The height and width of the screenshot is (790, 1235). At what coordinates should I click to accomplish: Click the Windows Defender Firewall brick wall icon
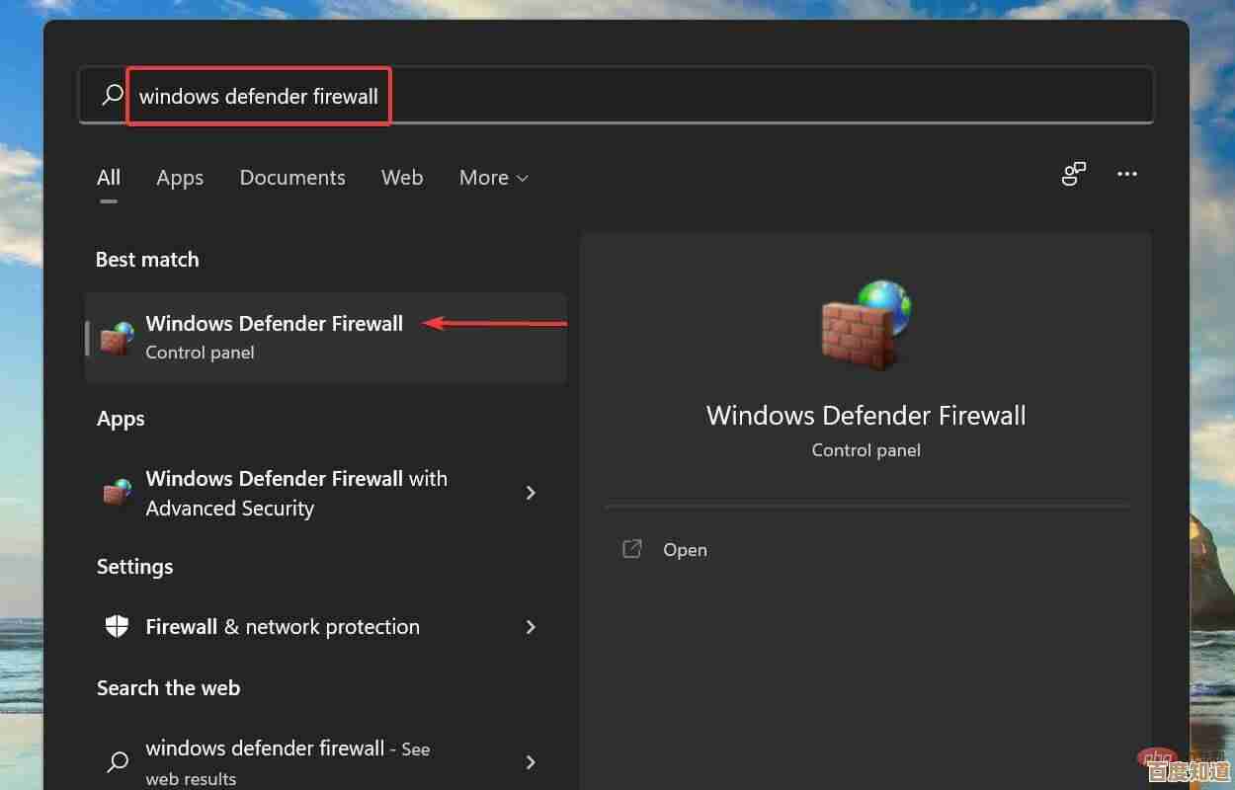[116, 336]
